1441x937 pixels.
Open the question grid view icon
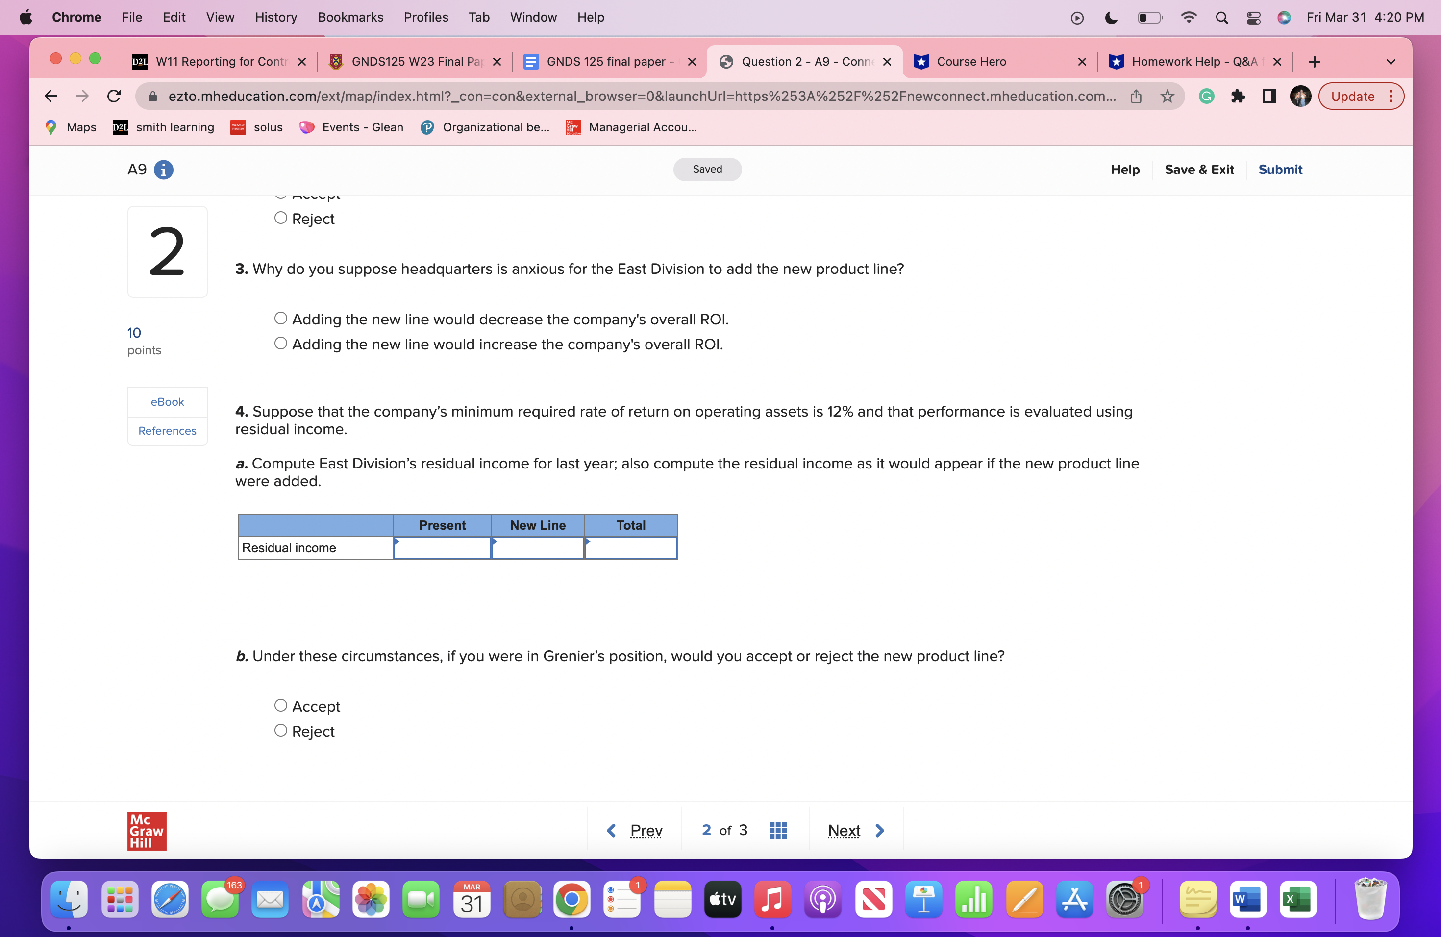[x=778, y=830]
